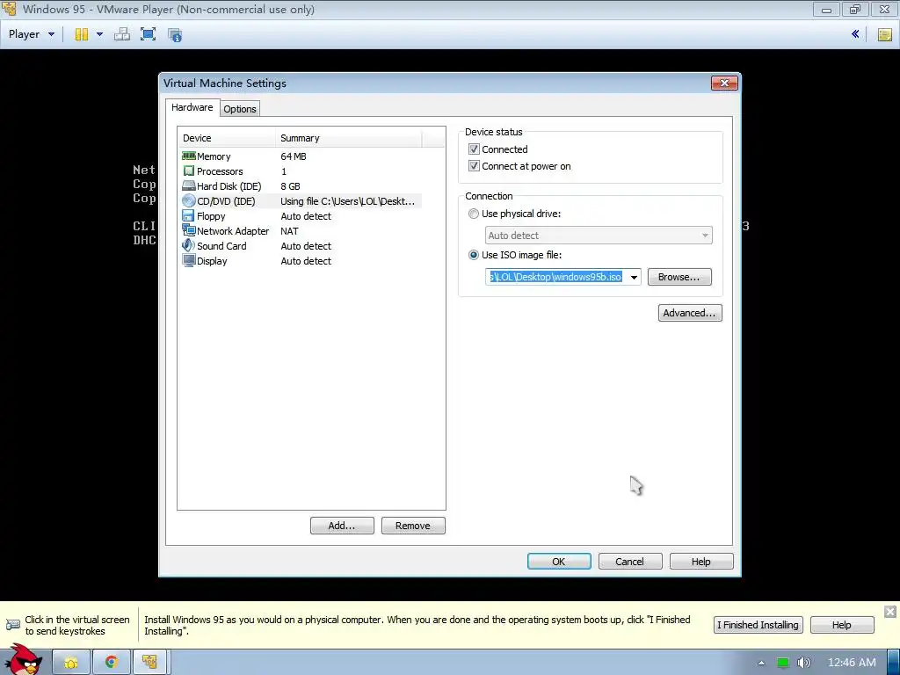Click the VMware Player taskbar icon
This screenshot has height=675, width=900.
pyautogui.click(x=149, y=663)
